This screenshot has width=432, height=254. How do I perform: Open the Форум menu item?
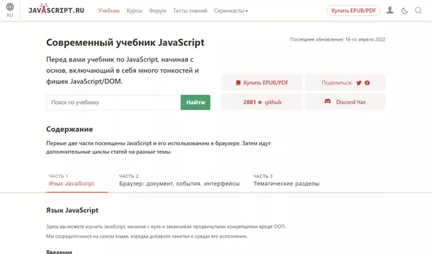tap(158, 11)
